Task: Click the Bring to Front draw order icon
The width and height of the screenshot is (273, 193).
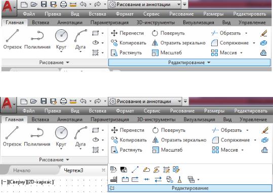Action: [x=191, y=179]
